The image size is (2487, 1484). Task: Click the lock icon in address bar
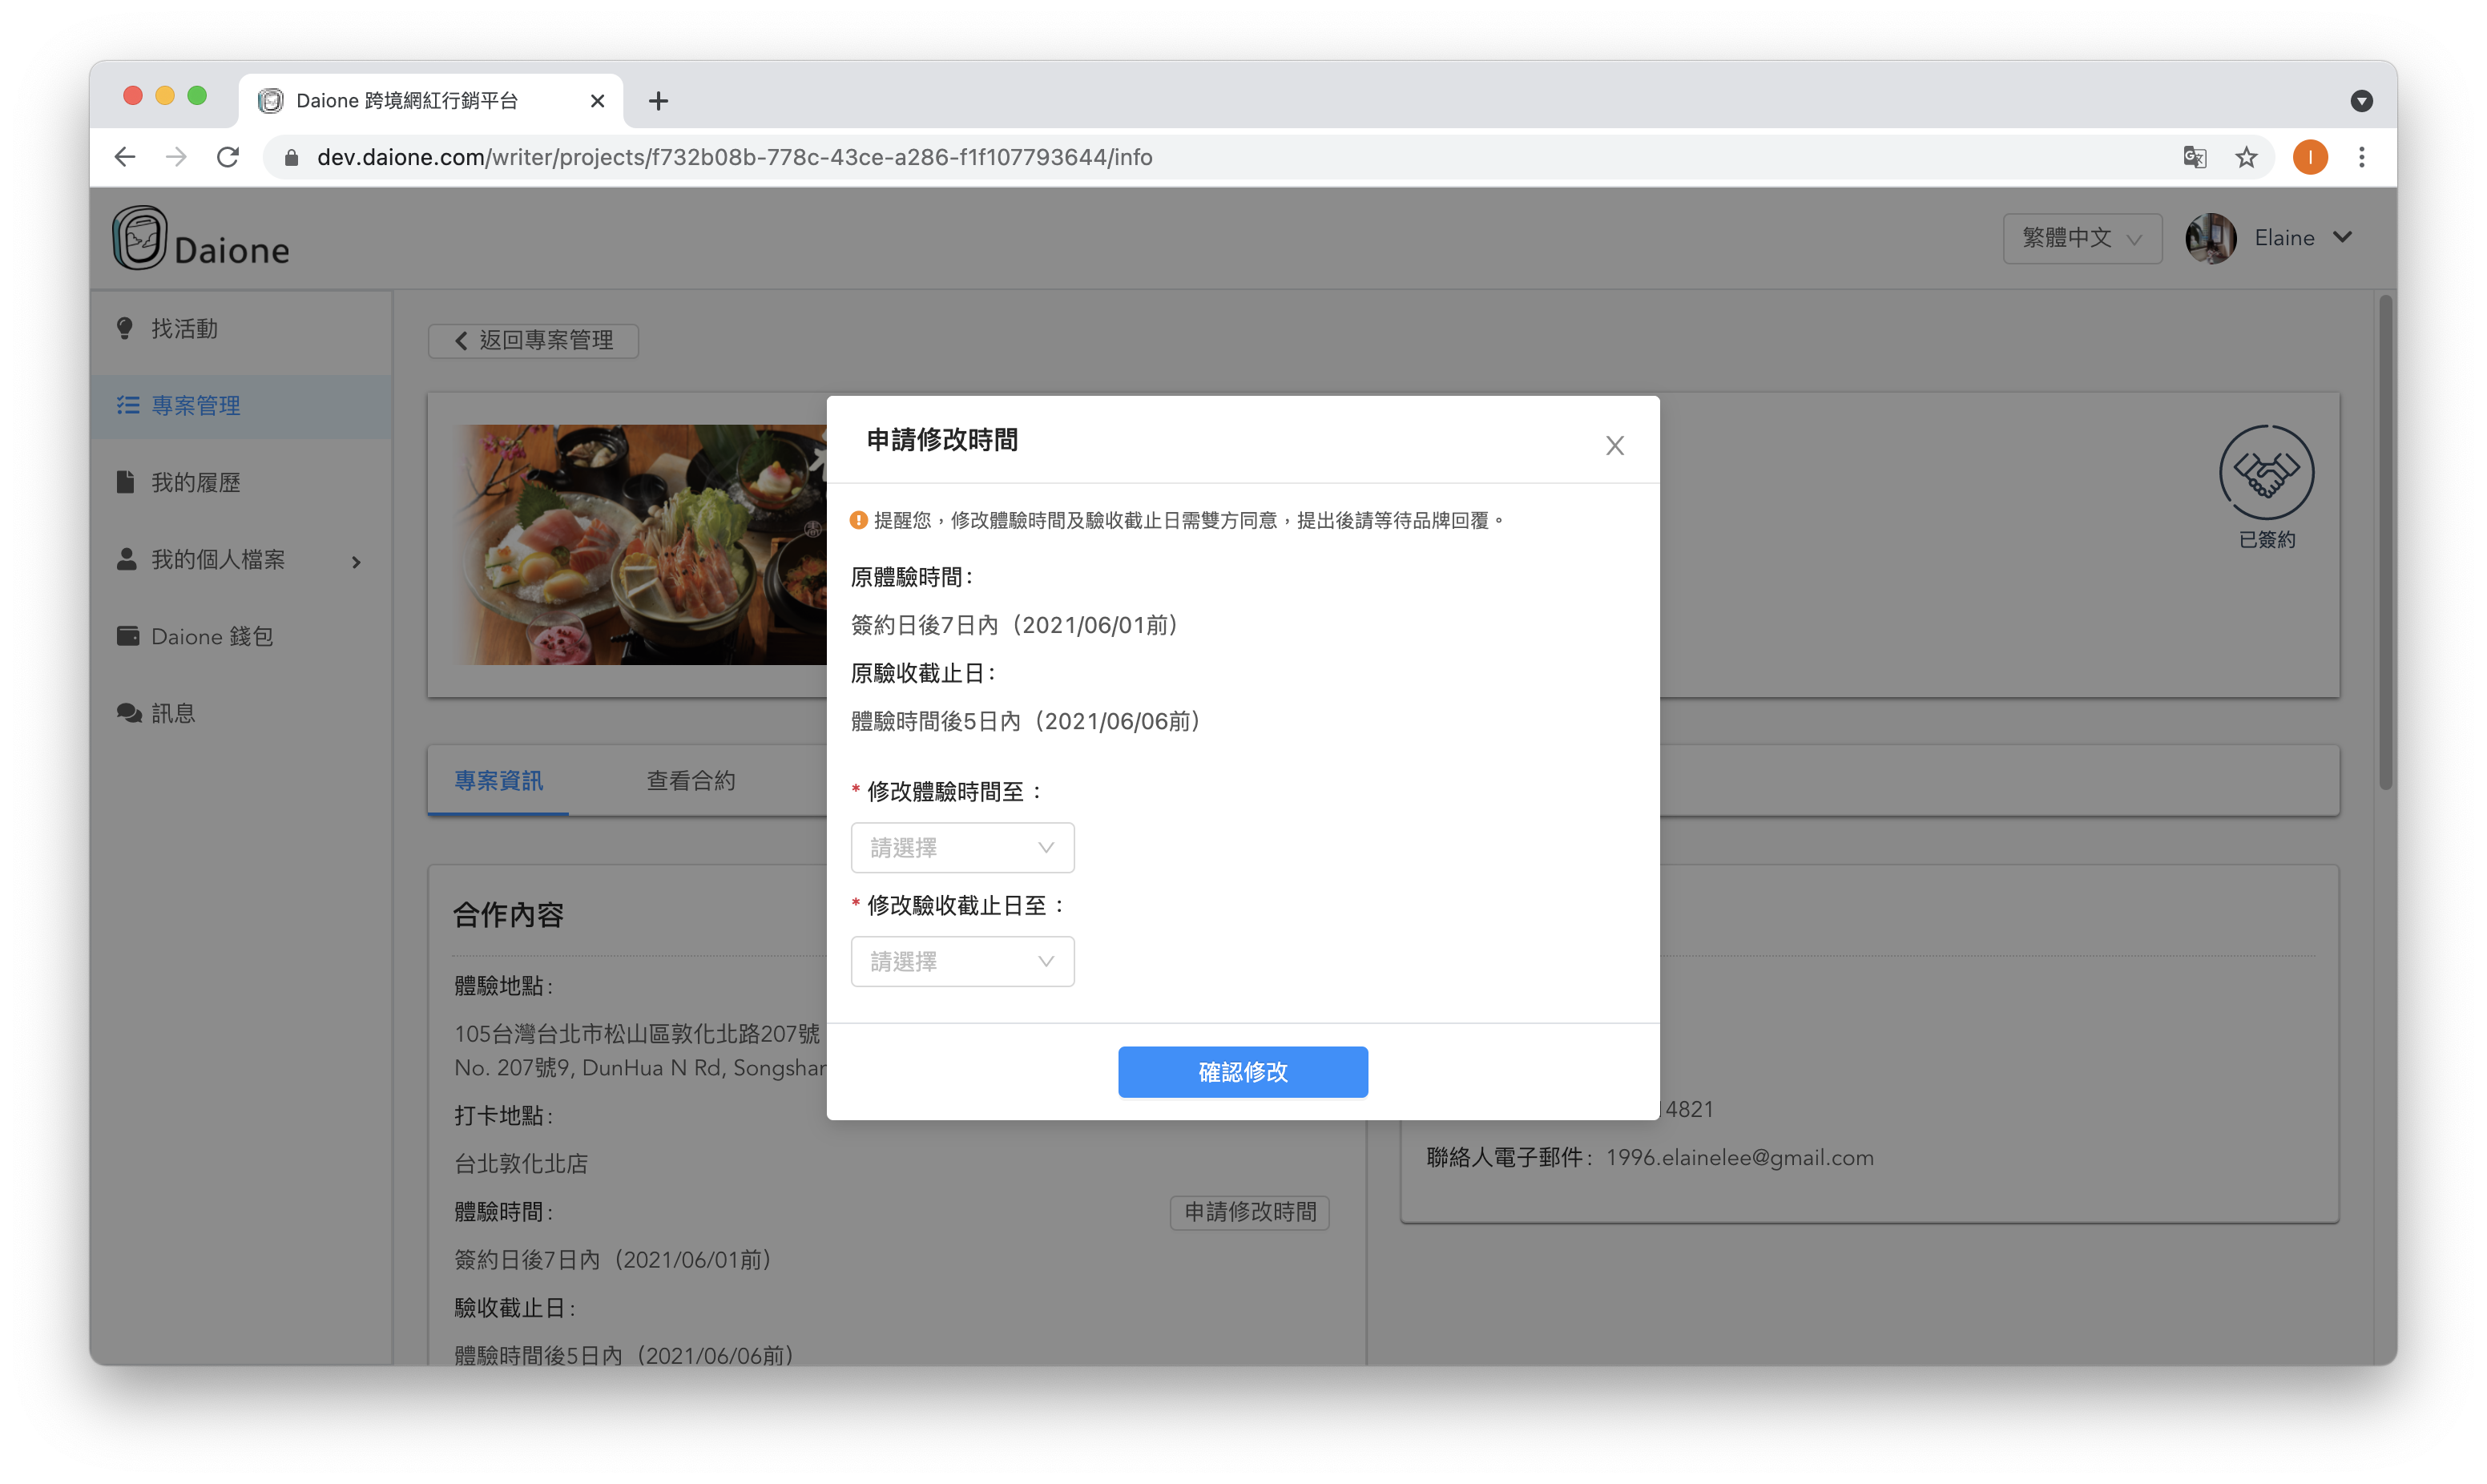coord(292,157)
